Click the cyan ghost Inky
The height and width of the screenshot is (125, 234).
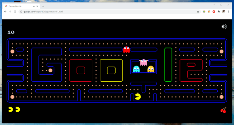tap(136, 69)
